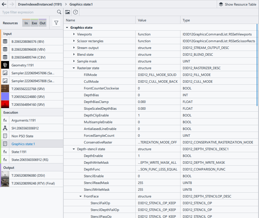Image resolution: width=259 pixels, height=218 pixels.
Task: Click the image view toolbar icon
Action: (x=68, y=12)
